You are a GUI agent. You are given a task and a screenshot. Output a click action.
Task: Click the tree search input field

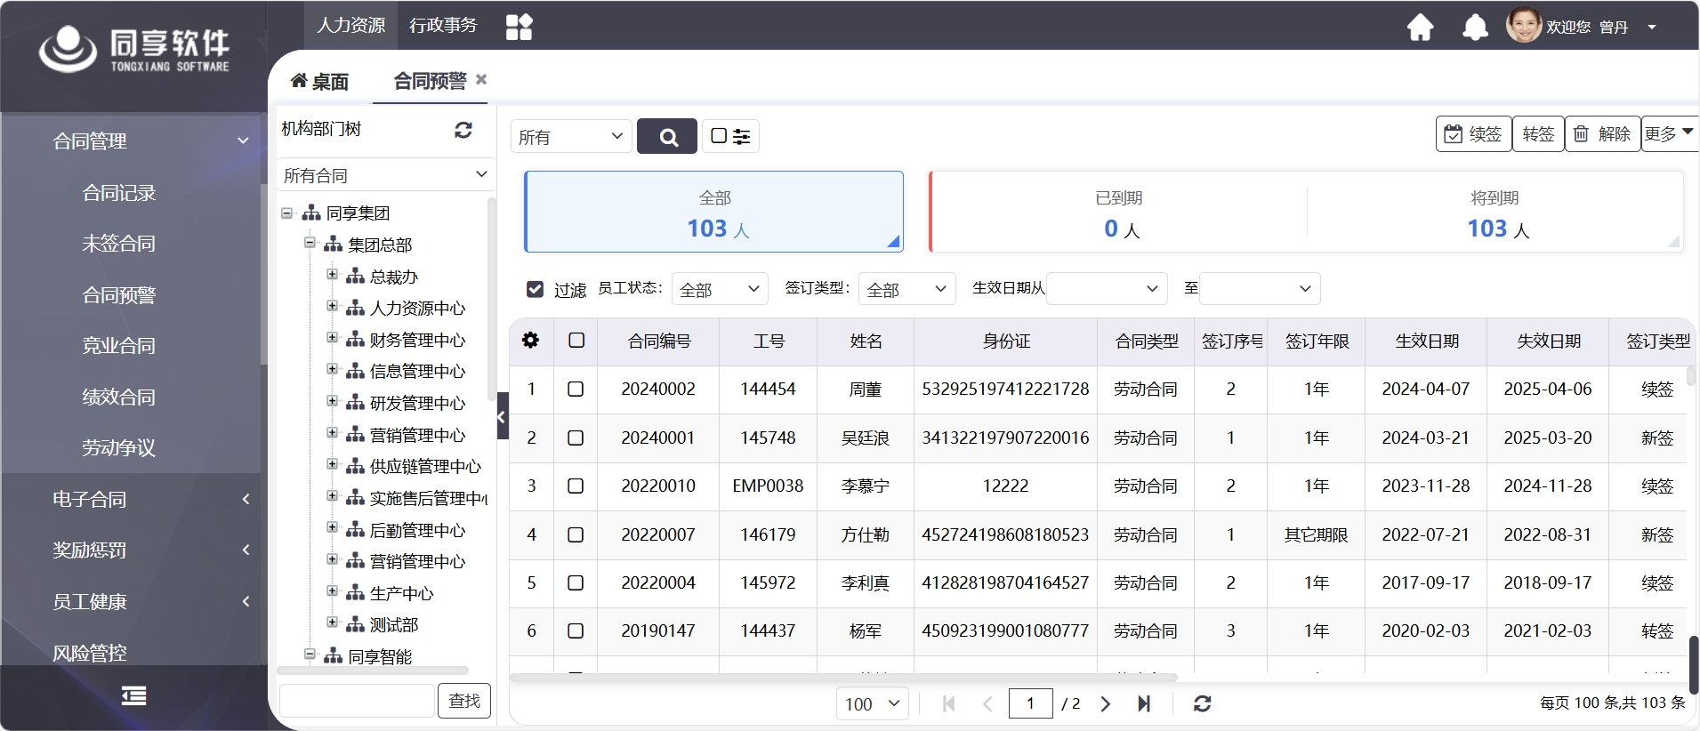tap(357, 701)
